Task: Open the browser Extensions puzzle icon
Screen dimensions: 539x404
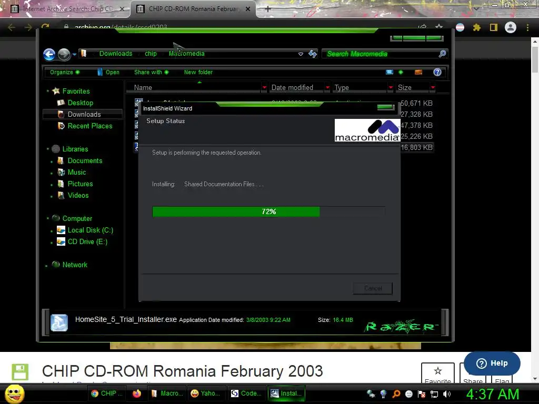Action: pyautogui.click(x=476, y=27)
